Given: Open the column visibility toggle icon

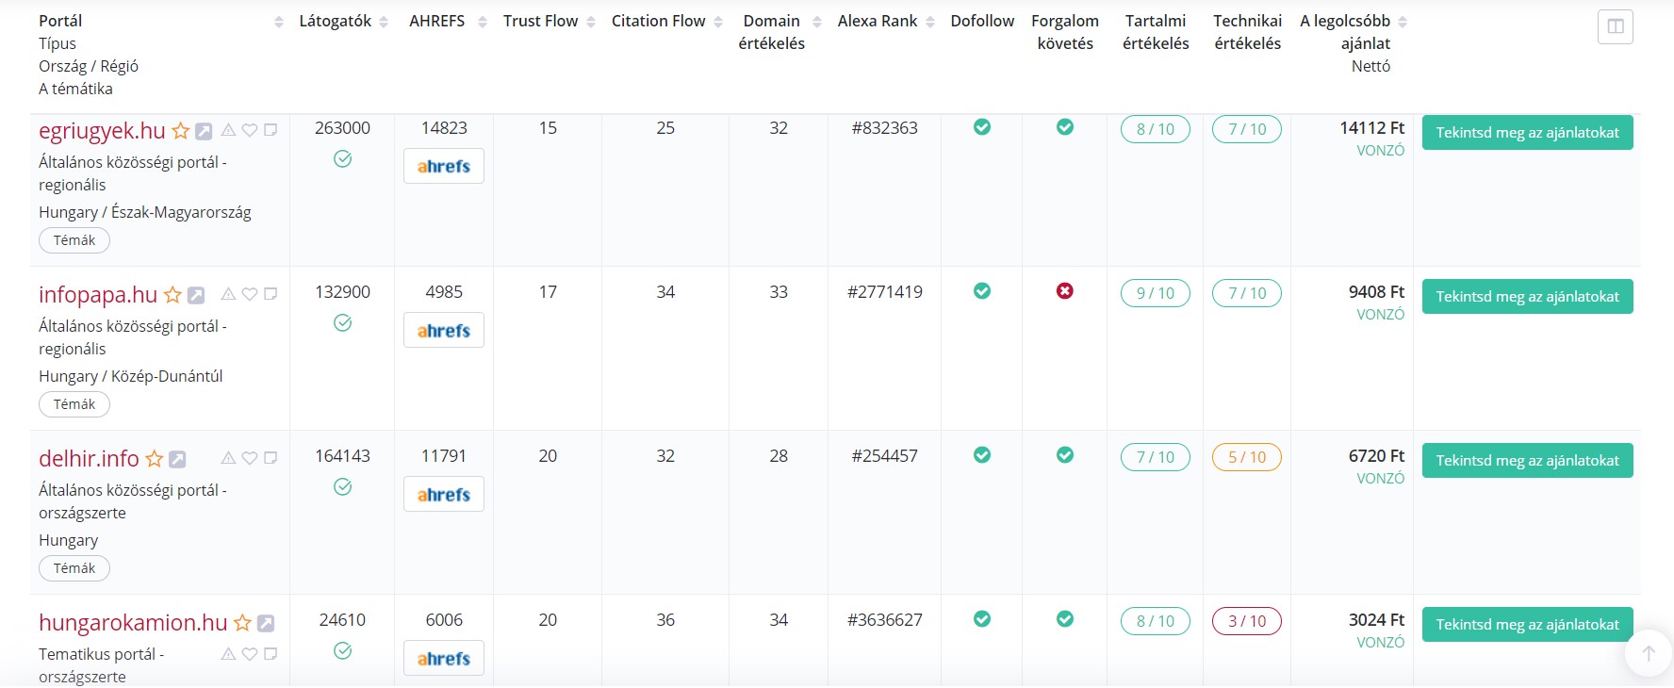Looking at the screenshot, I should click(x=1616, y=26).
